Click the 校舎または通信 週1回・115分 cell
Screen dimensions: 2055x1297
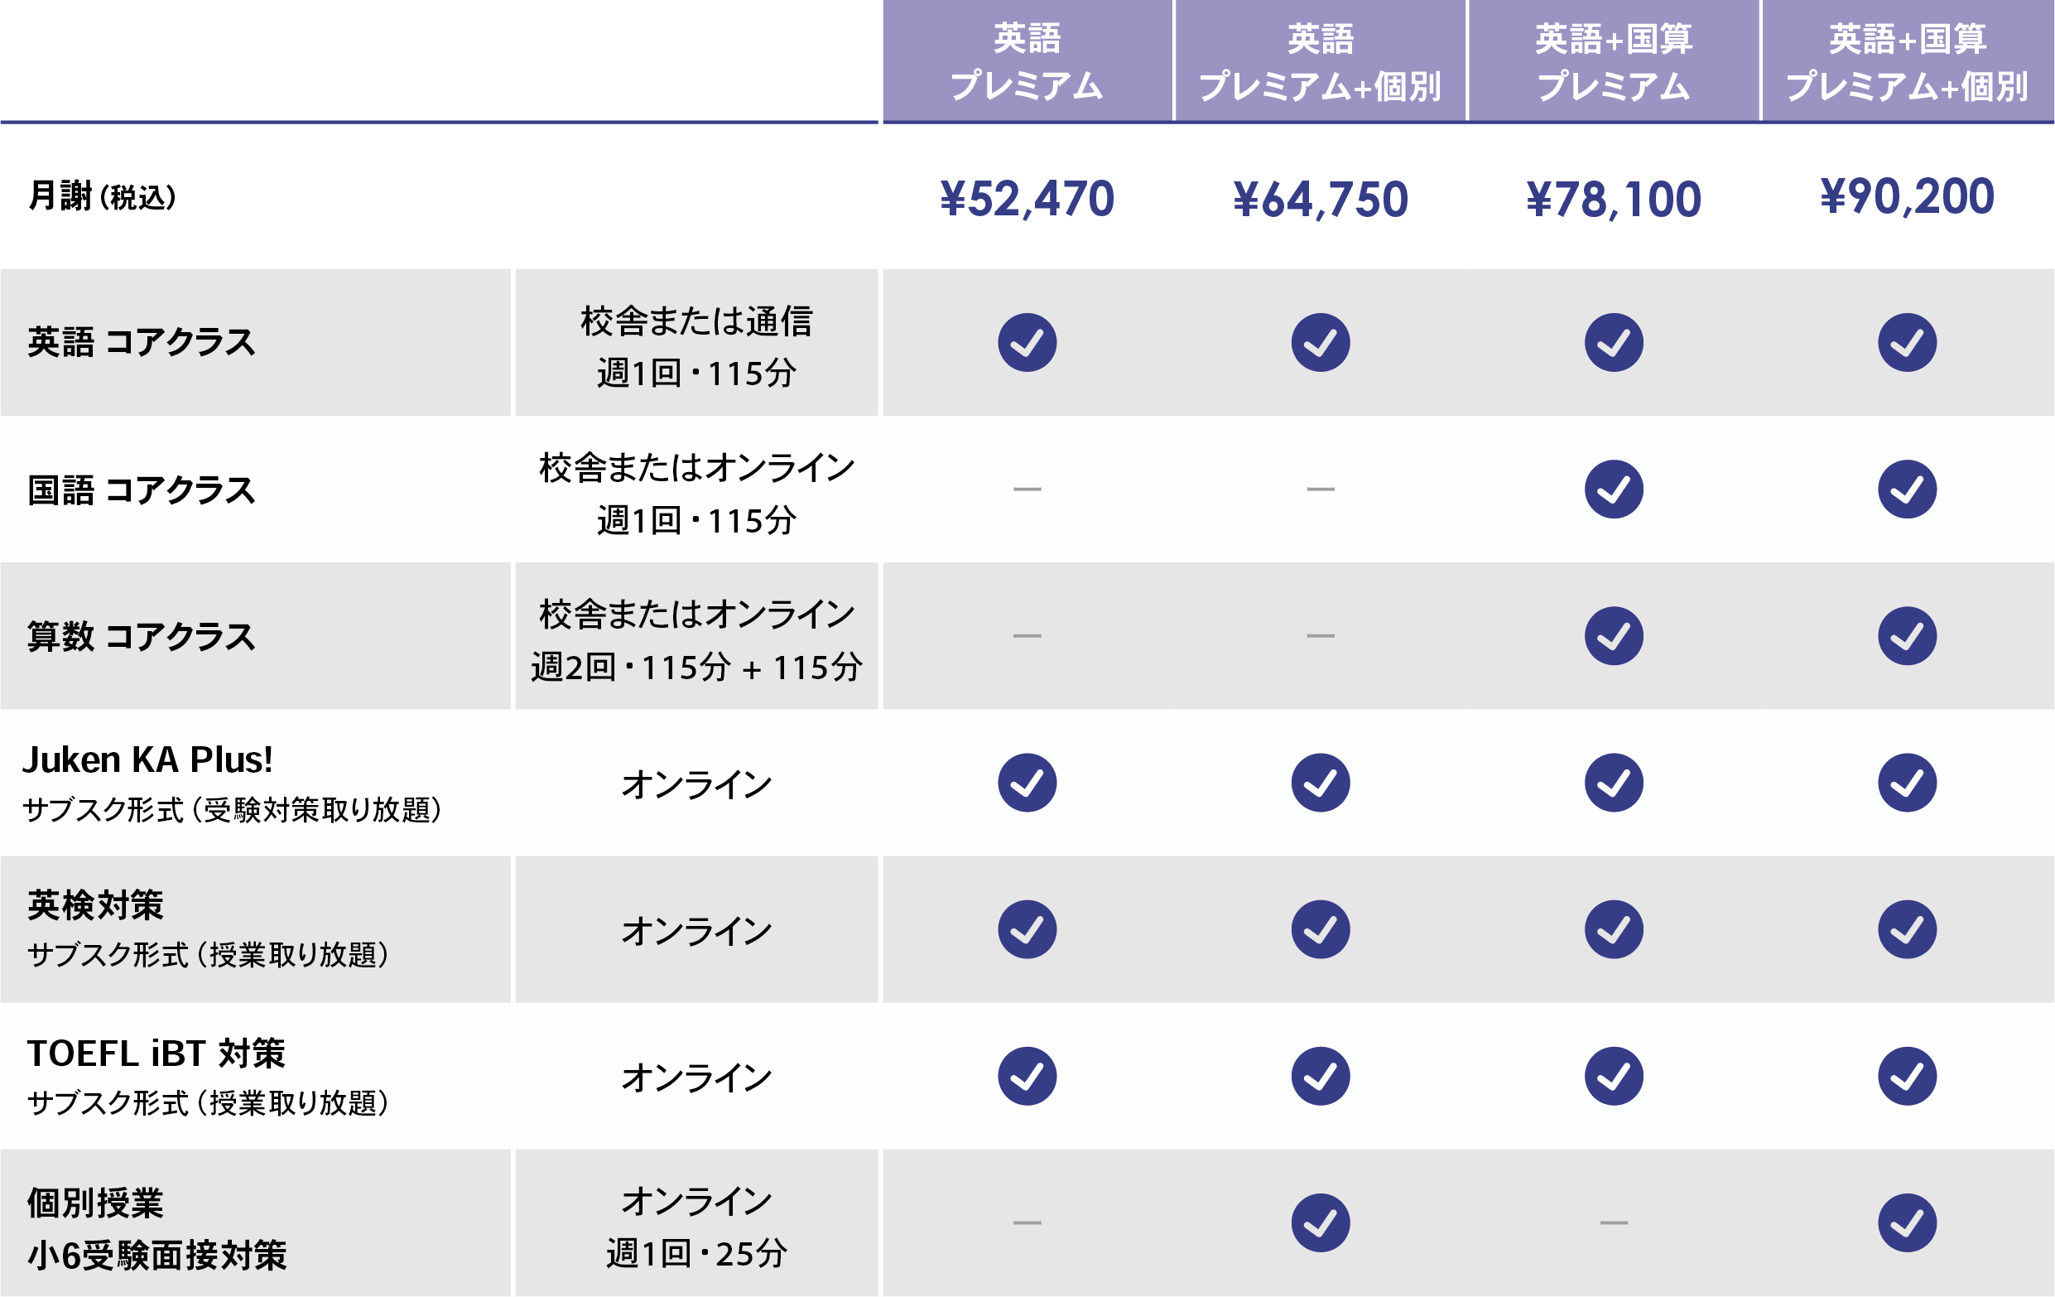(695, 346)
